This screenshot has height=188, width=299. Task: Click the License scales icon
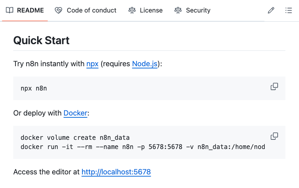coord(132,10)
